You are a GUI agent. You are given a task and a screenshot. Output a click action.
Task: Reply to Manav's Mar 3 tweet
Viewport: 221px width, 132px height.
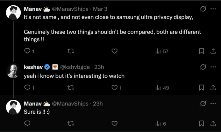(27, 51)
